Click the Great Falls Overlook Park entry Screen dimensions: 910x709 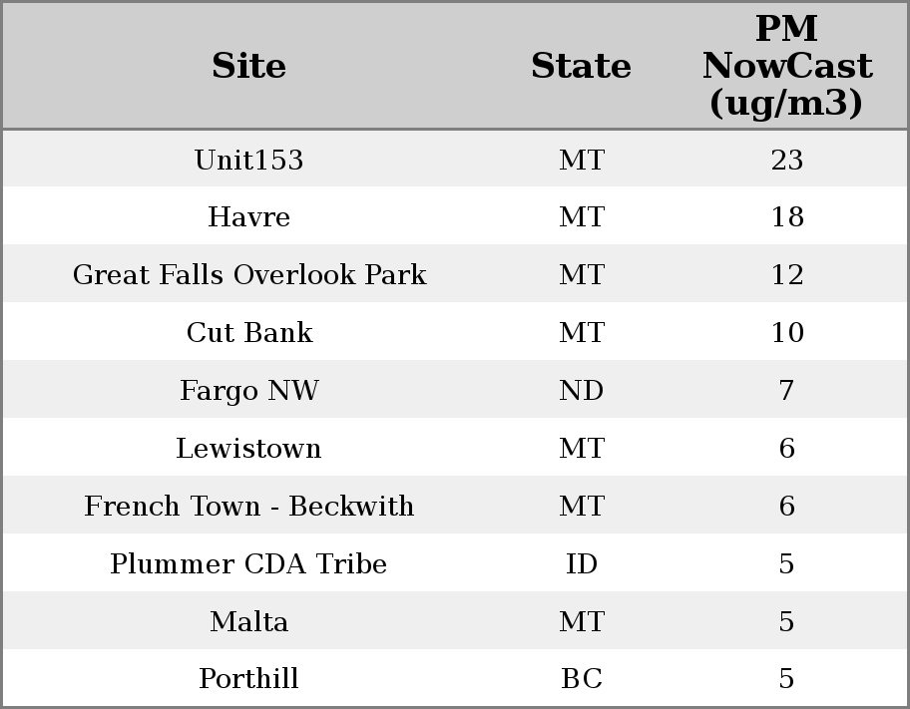pos(249,275)
